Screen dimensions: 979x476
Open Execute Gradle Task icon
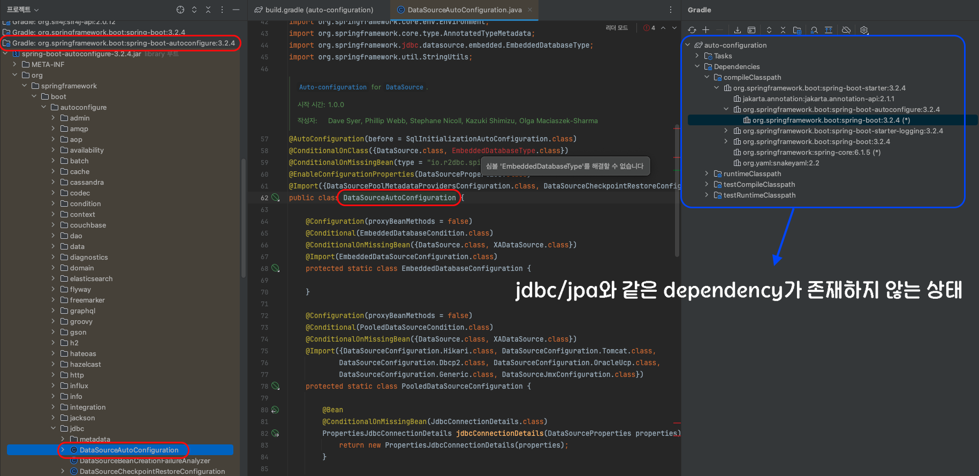pos(752,30)
